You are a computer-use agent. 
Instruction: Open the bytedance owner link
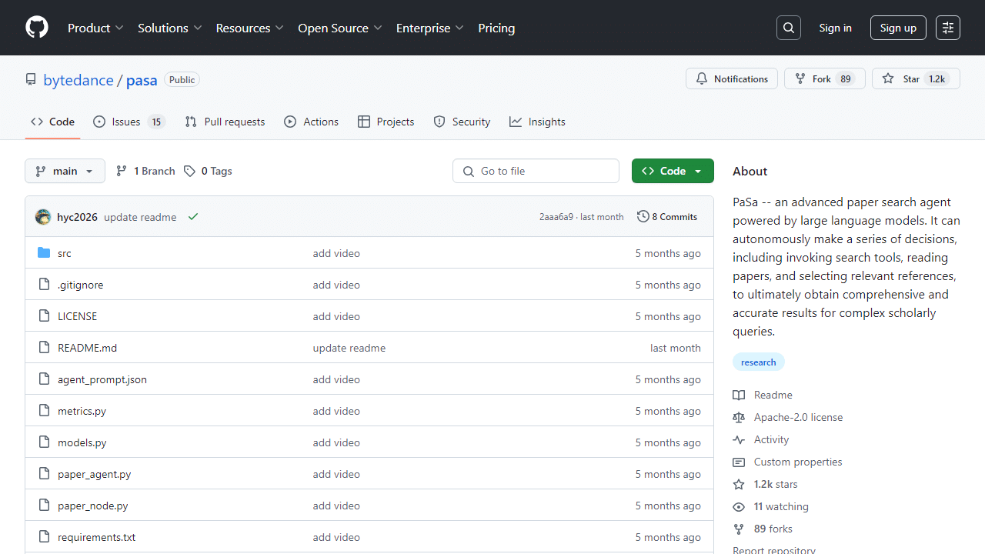[x=78, y=80]
